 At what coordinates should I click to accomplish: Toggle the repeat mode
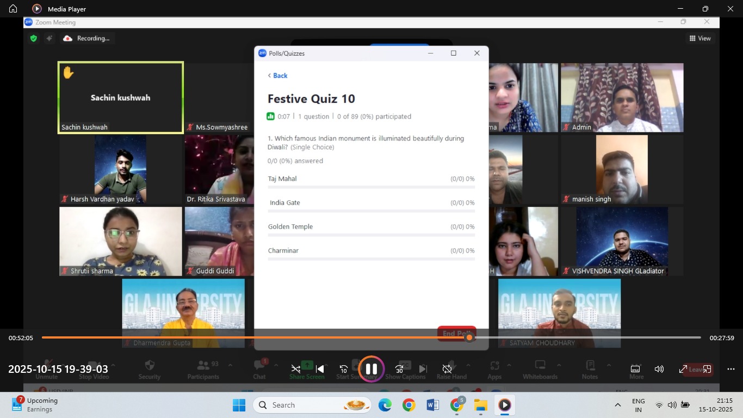pos(447,369)
